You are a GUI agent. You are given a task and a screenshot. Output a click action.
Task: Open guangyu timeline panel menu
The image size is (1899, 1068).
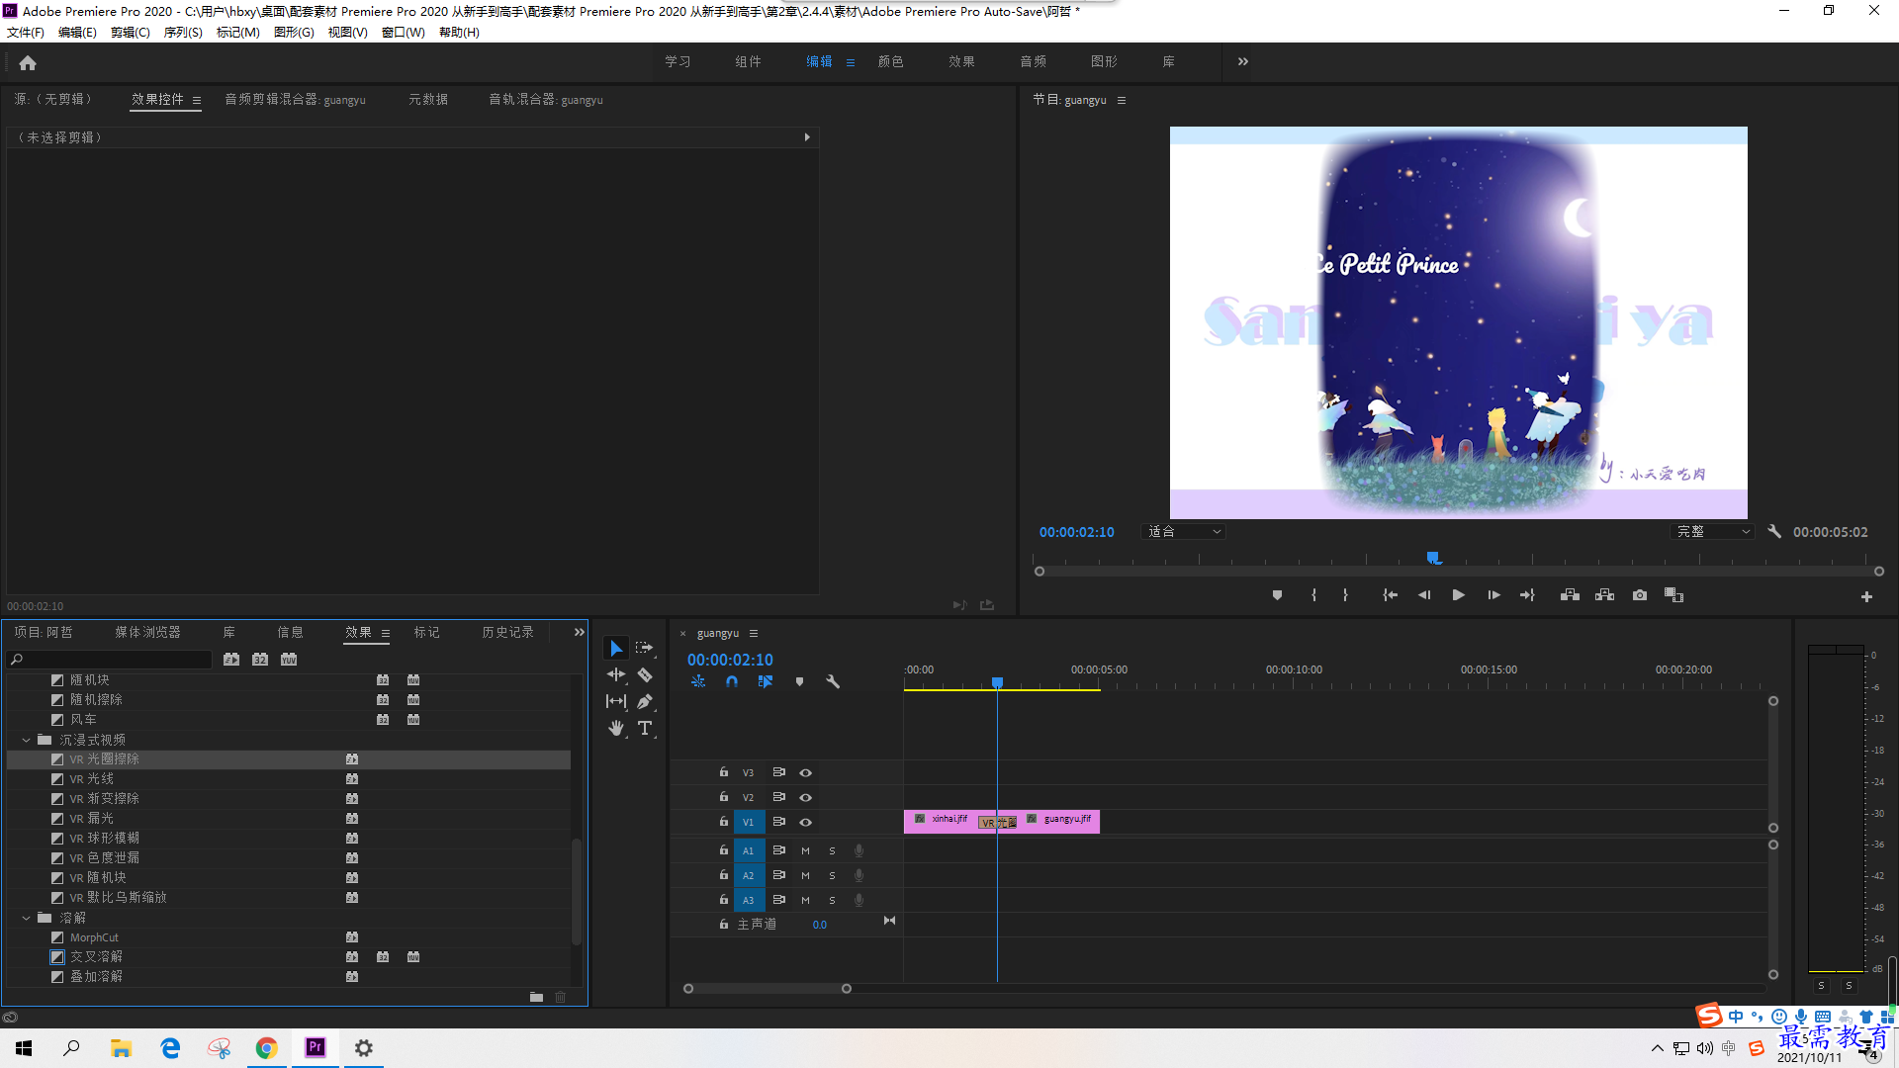coord(754,633)
